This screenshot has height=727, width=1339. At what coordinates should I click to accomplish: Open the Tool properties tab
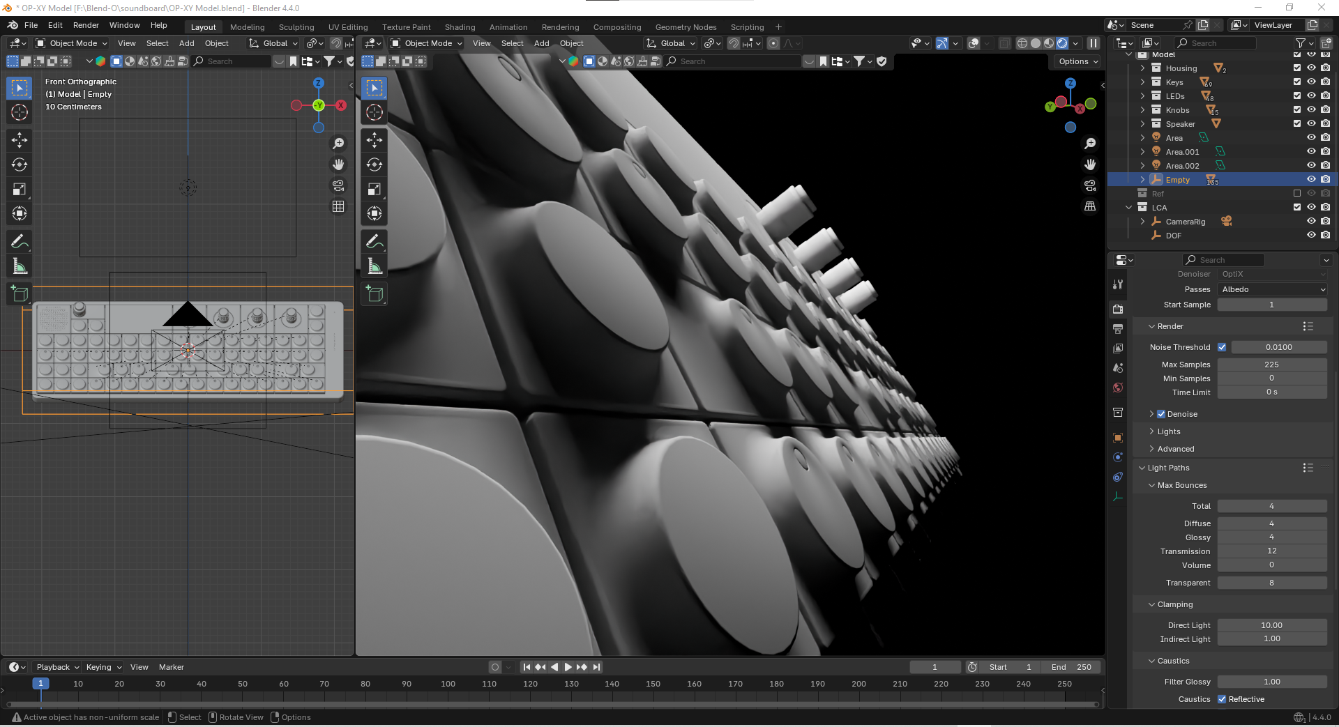1118,284
